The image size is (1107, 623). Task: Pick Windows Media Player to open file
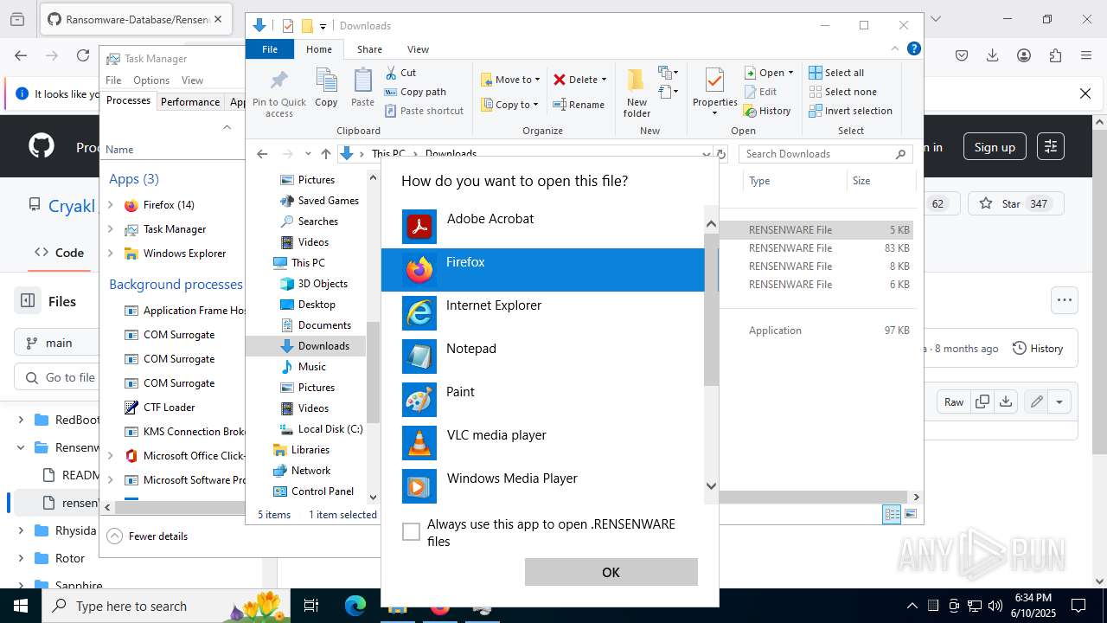click(543, 486)
